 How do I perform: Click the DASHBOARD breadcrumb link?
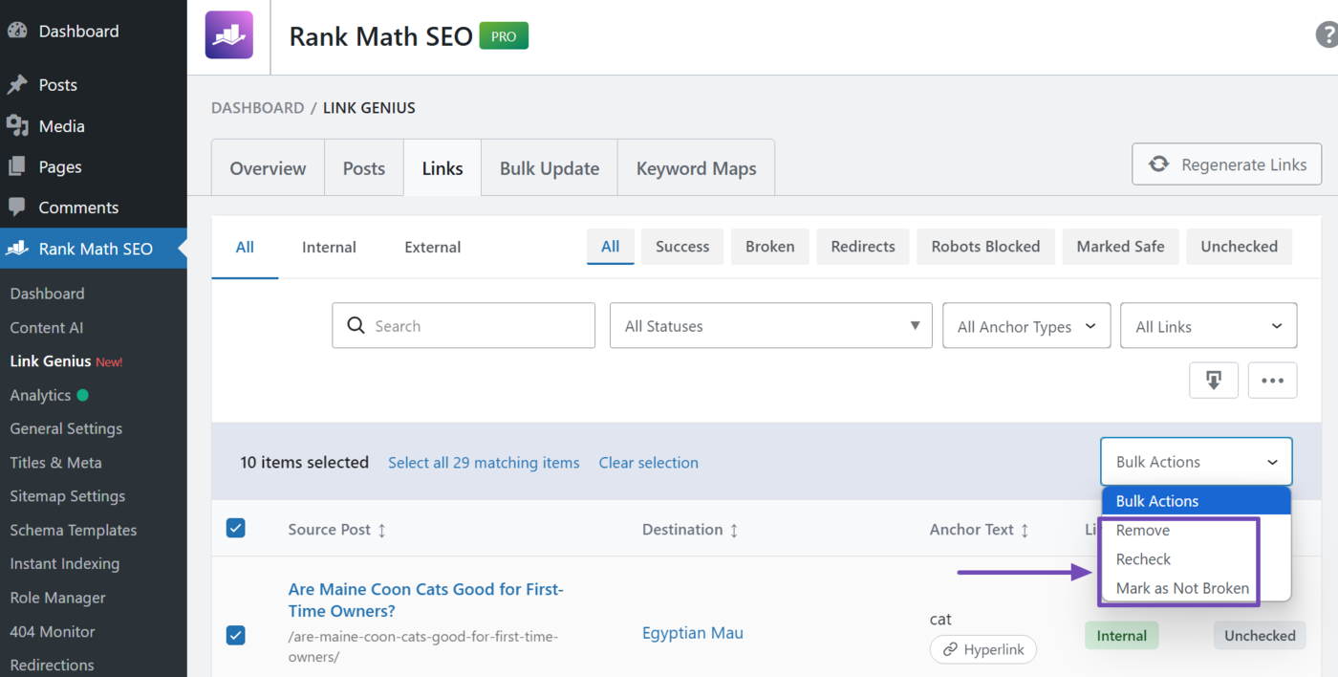tap(257, 108)
